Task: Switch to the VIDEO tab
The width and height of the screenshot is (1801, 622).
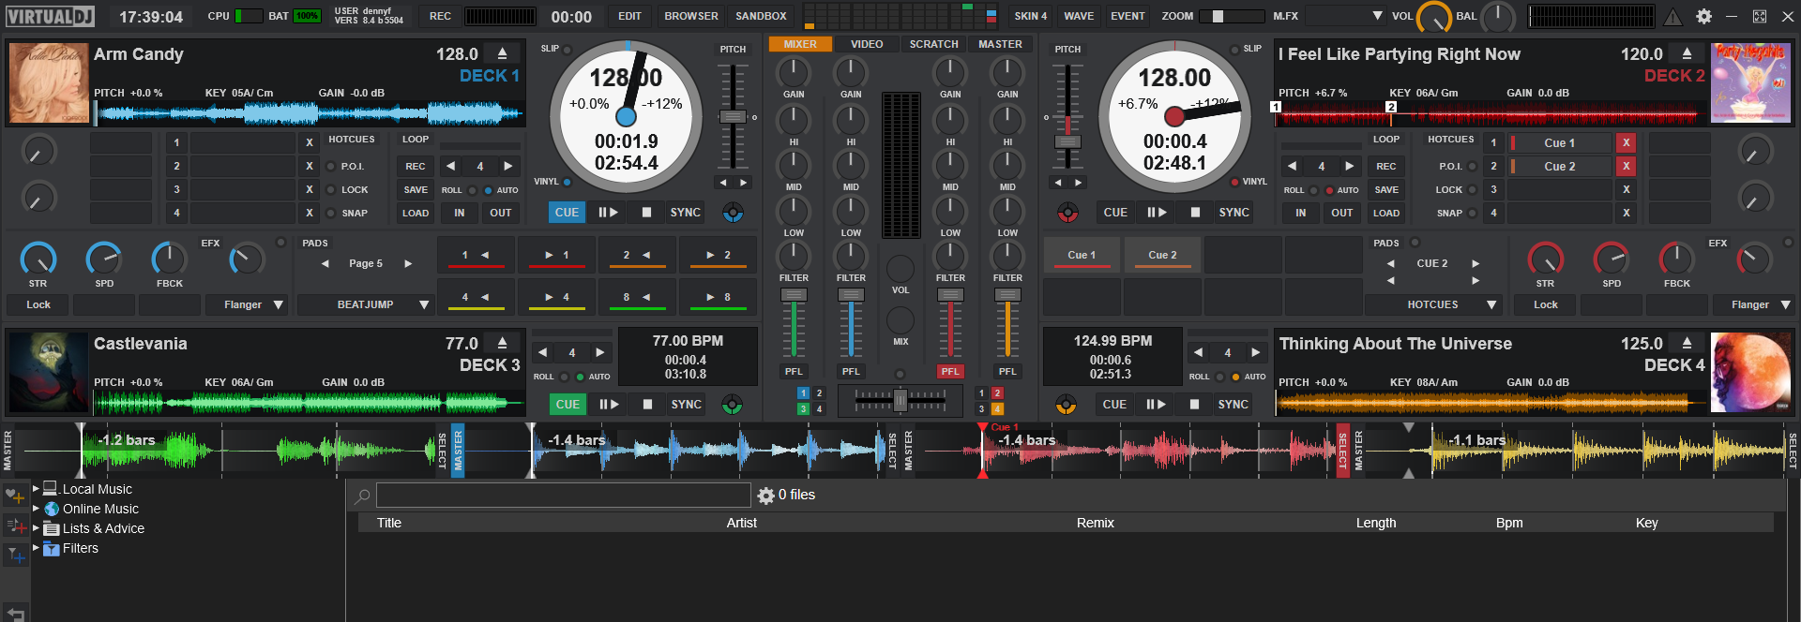Action: 867,44
